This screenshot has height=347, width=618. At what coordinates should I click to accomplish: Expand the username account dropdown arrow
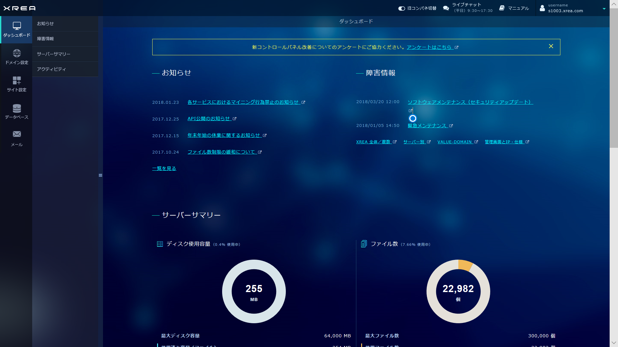[x=604, y=9]
